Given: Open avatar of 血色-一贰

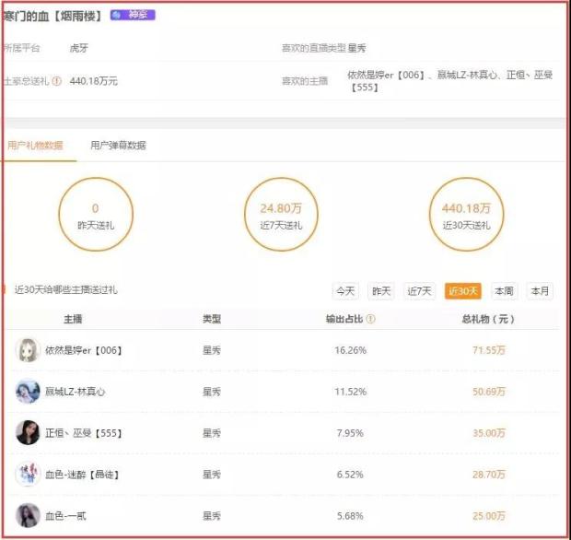Looking at the screenshot, I should (x=28, y=516).
